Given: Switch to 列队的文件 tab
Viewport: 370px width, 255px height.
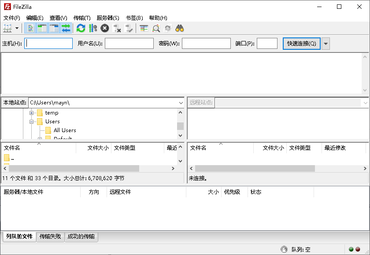Looking at the screenshot, I should tap(19, 237).
